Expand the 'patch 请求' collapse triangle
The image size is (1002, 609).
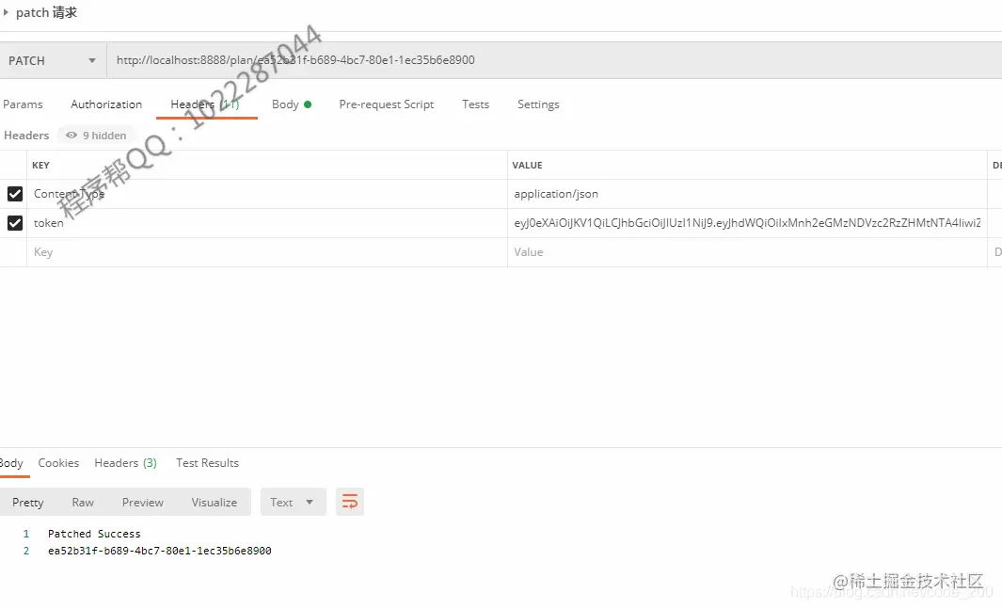click(x=6, y=12)
